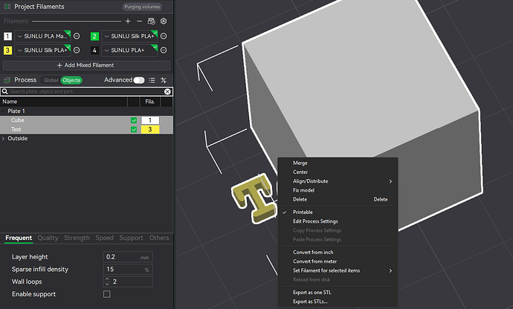Change Cube filament number 1 cell
This screenshot has width=513, height=309.
[x=150, y=120]
